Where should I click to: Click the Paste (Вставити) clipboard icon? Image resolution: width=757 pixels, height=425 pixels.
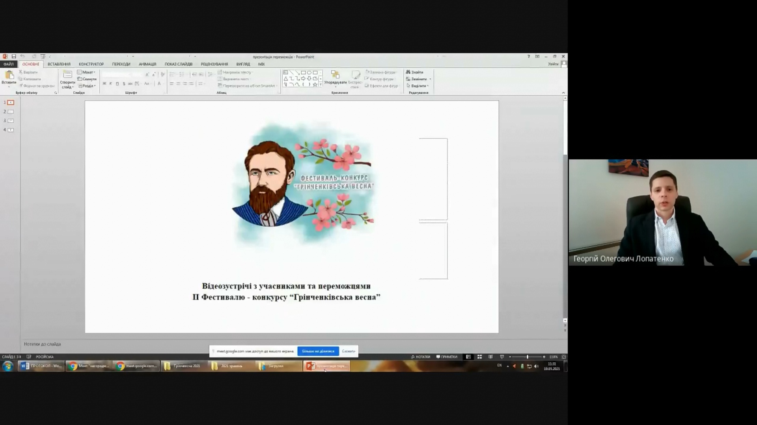[9, 75]
